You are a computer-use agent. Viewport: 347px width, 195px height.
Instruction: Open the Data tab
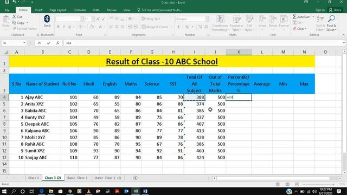coord(96,10)
